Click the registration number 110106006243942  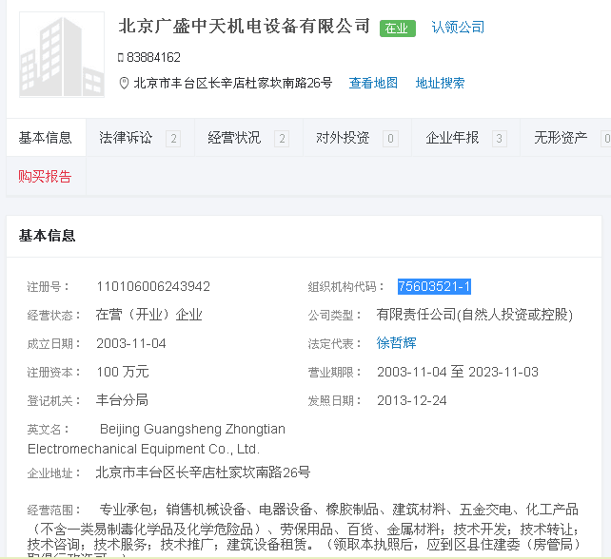click(x=153, y=286)
